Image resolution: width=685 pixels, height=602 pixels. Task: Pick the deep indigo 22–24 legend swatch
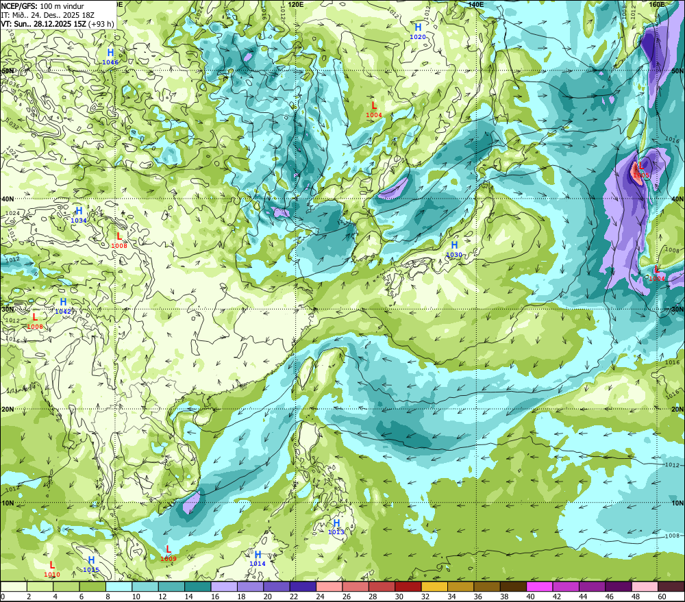pos(303,586)
